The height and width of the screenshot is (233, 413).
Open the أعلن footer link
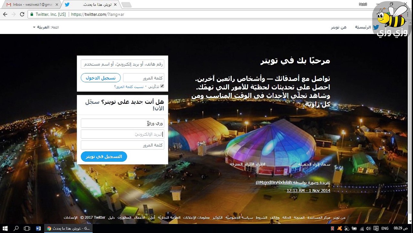click(x=152, y=217)
